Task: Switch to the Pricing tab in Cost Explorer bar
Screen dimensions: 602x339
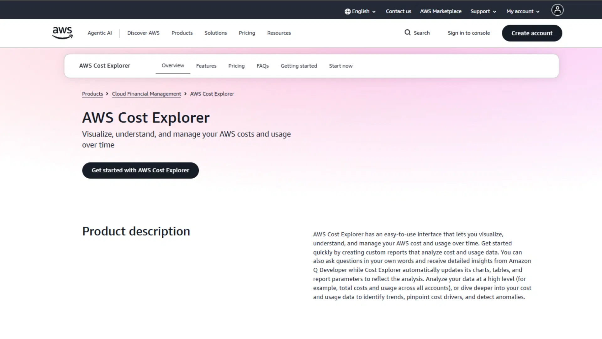Action: click(x=236, y=66)
